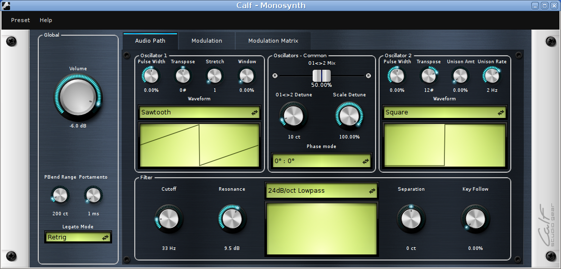The height and width of the screenshot is (269, 561).
Task: Open Oscillator 1 Sawtooth waveform dropdown
Action: point(199,112)
